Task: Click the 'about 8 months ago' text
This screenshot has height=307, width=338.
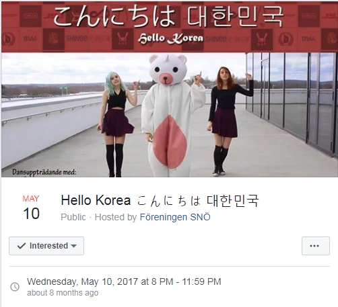Action: click(x=63, y=293)
